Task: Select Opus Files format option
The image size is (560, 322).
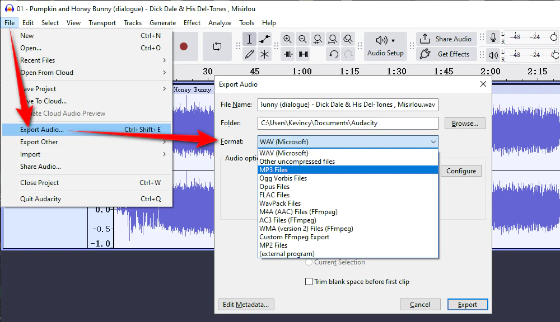Action: tap(348, 187)
